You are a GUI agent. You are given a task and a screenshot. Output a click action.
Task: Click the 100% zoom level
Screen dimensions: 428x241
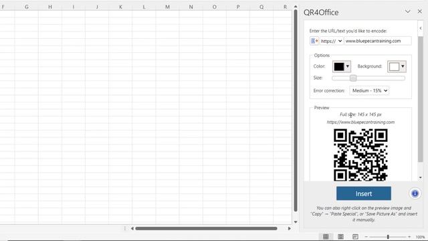421,237
